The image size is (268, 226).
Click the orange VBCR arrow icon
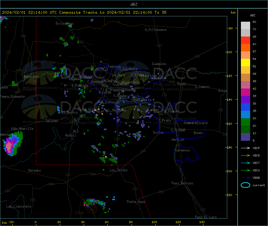click(x=245, y=155)
